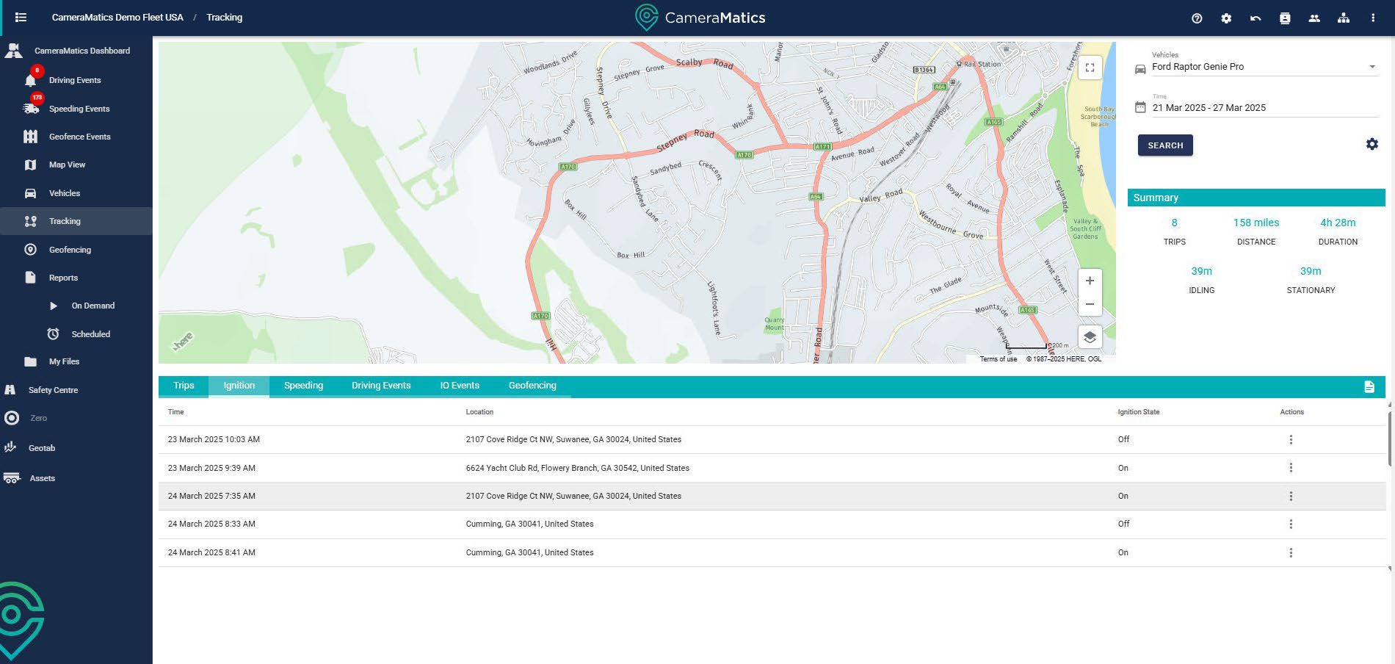
Task: Enter fullscreen map mode
Action: click(1090, 68)
